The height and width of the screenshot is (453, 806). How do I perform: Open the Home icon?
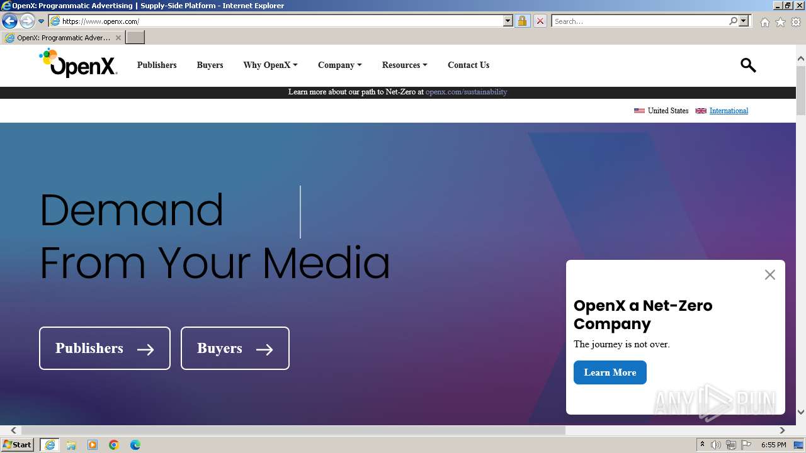coord(764,22)
